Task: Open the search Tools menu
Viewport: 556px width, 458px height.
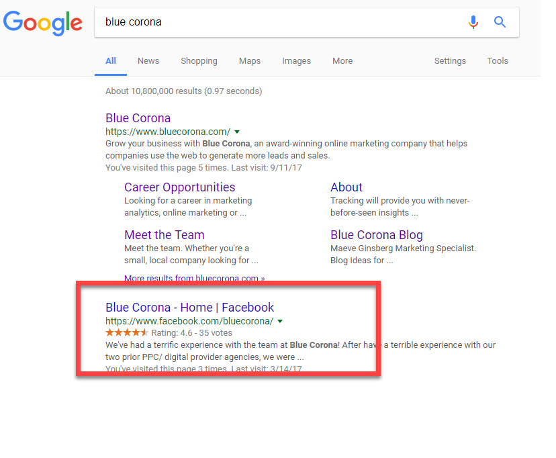Action: pos(498,61)
